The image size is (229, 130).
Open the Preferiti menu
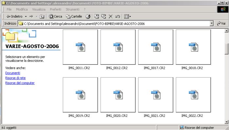coord(55,10)
